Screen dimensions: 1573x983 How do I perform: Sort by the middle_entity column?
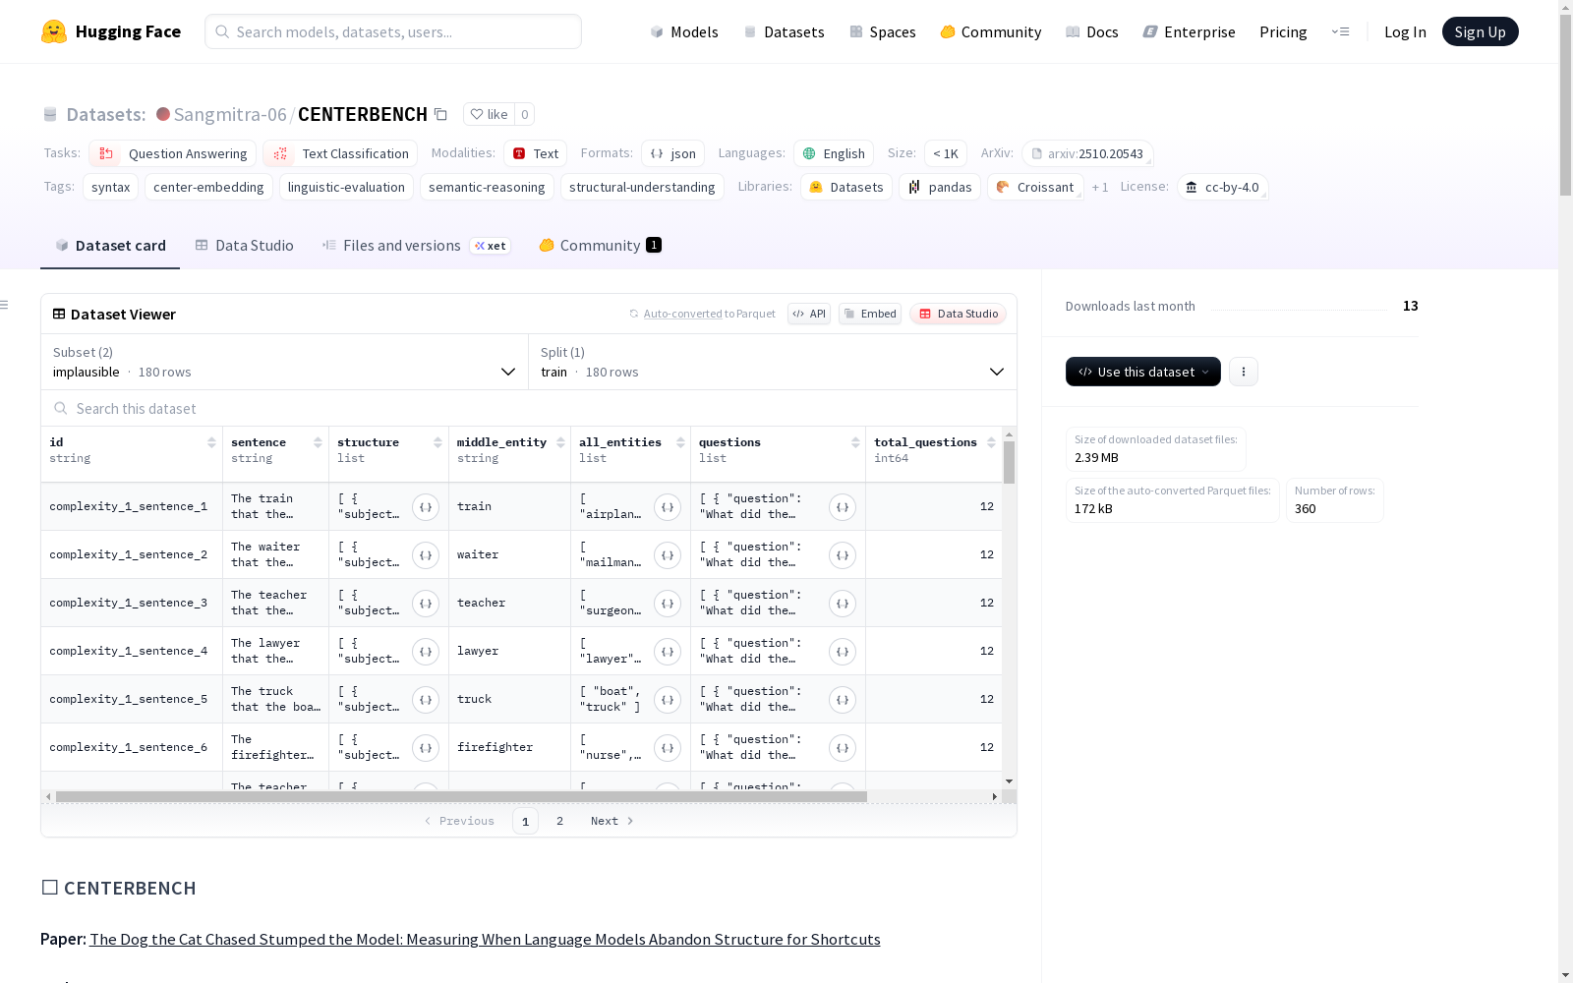[x=560, y=442]
